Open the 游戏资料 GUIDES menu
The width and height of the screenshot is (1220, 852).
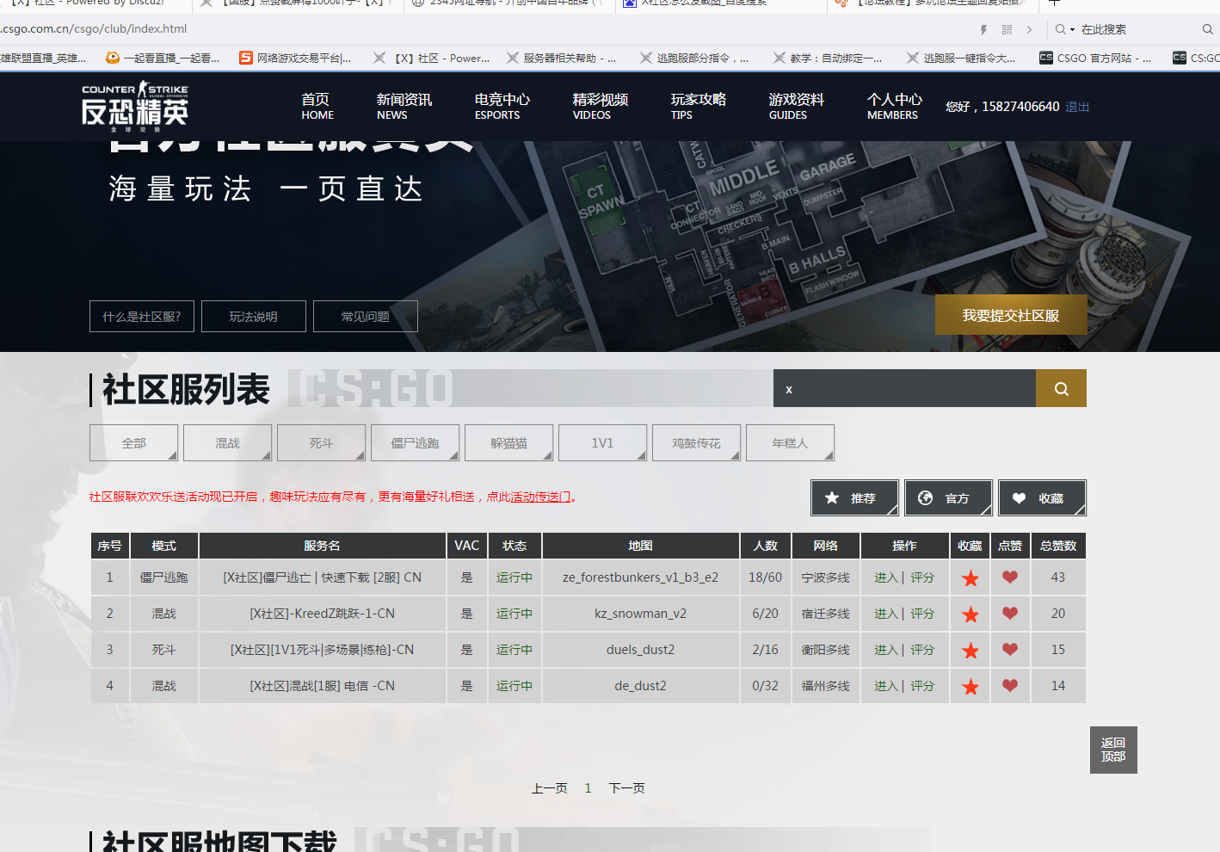(795, 107)
